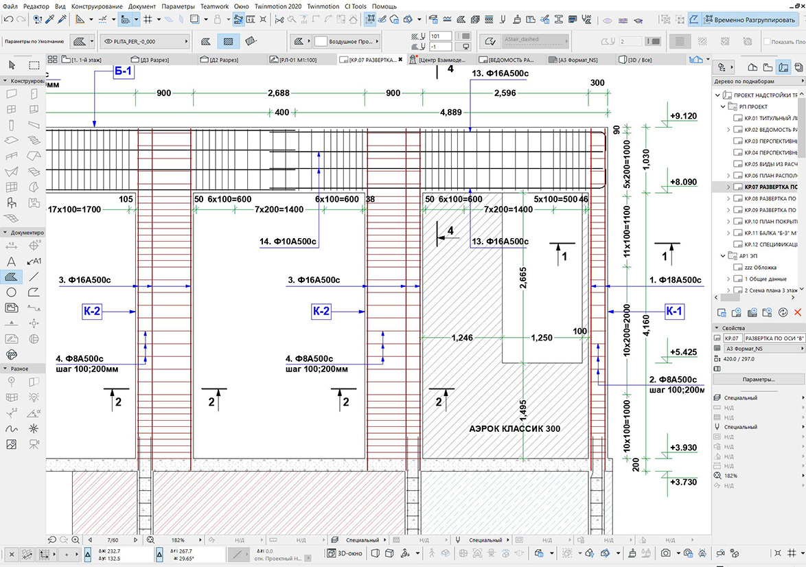This screenshot has width=806, height=567.
Task: Click the grid snap hash icon
Action: (x=148, y=19)
